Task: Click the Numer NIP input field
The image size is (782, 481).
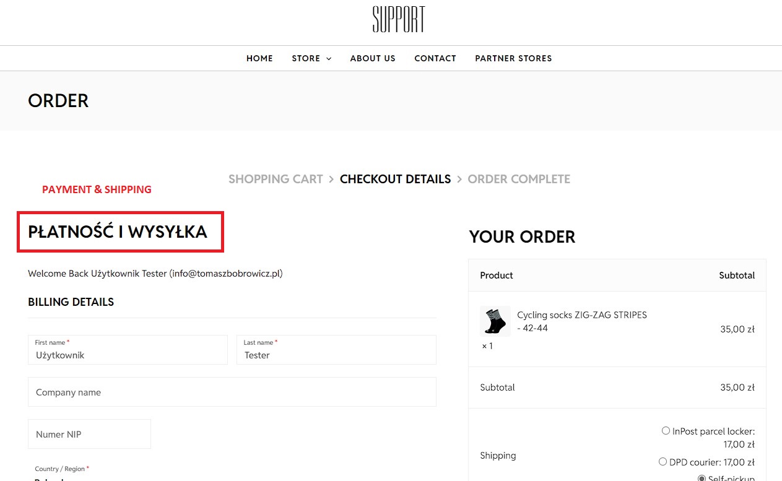Action: tap(89, 434)
